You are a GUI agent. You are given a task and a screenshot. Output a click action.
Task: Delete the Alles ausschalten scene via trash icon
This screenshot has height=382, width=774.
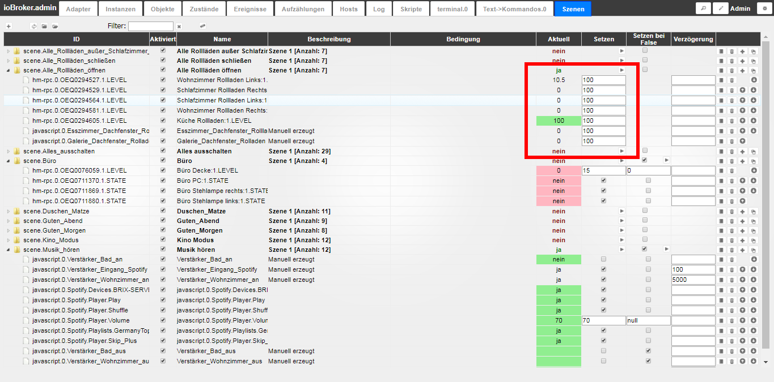731,152
